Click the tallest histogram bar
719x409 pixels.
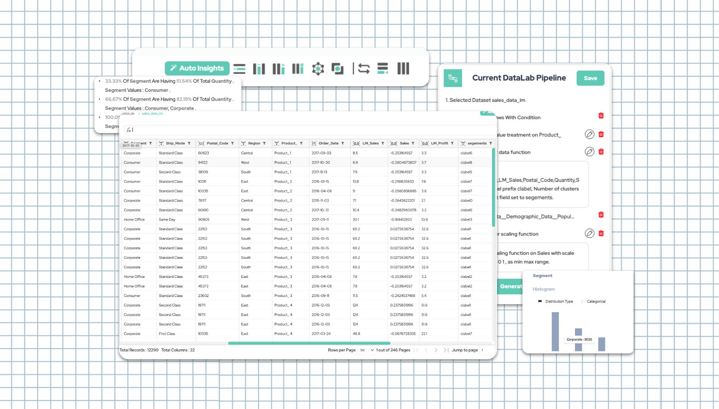tap(555, 332)
